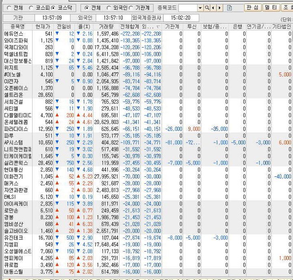Select the 파루 stock row

pyautogui.click(x=148, y=136)
